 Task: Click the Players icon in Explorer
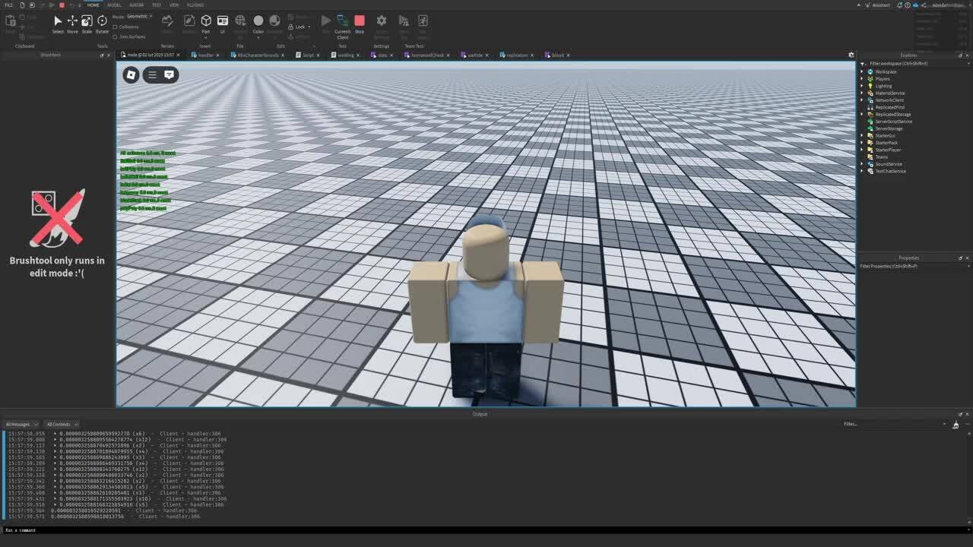(x=870, y=79)
